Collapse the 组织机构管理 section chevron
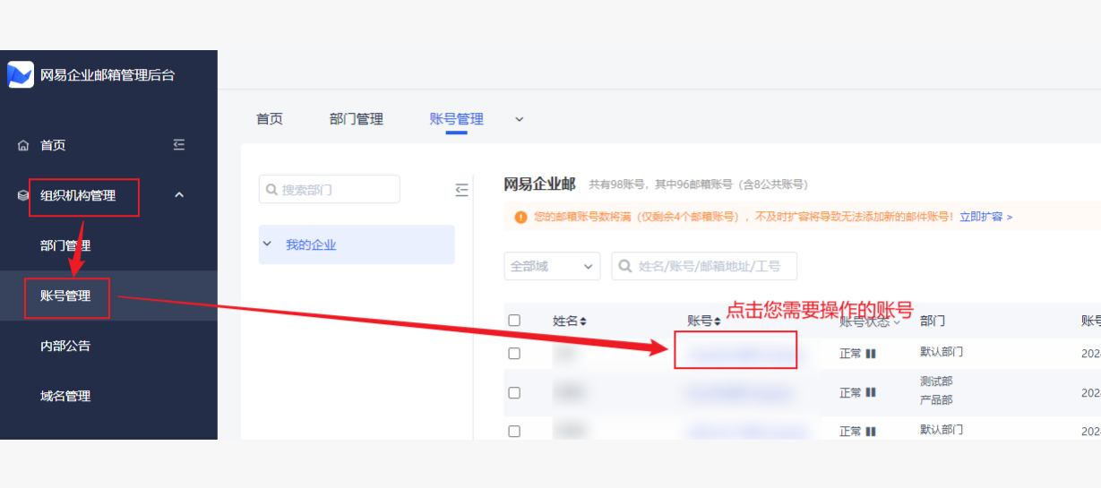 point(179,194)
